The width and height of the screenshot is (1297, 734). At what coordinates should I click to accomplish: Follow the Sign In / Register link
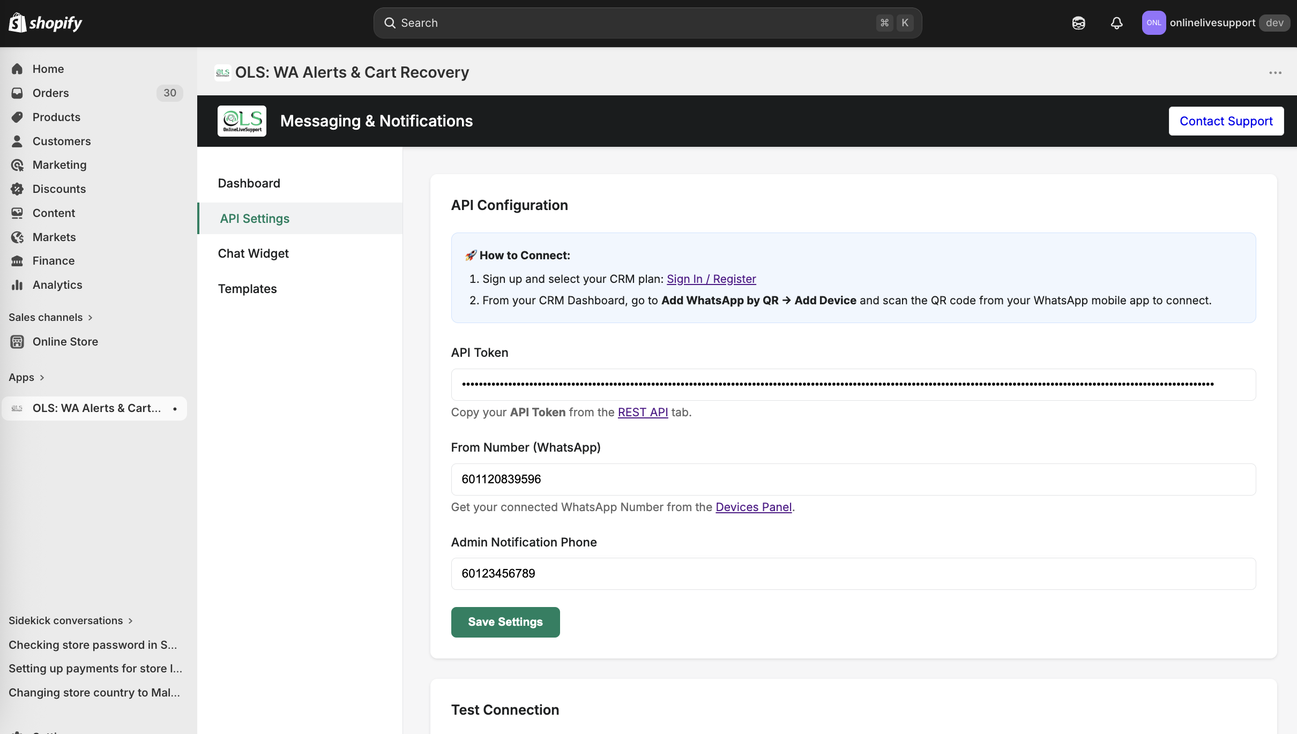pos(711,279)
